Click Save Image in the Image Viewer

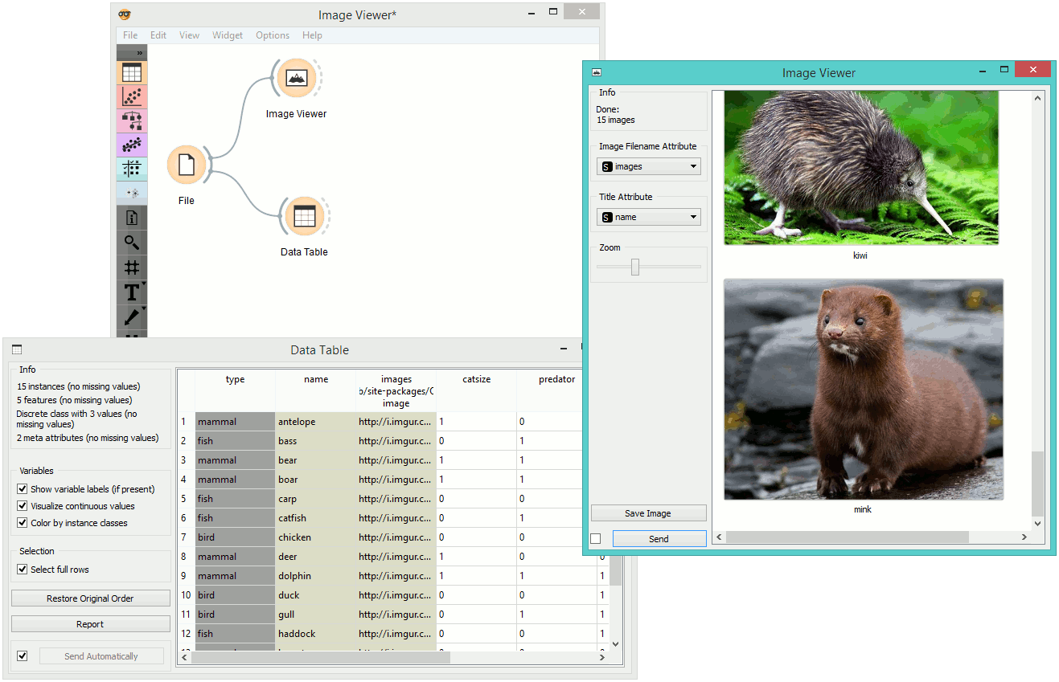pyautogui.click(x=648, y=513)
